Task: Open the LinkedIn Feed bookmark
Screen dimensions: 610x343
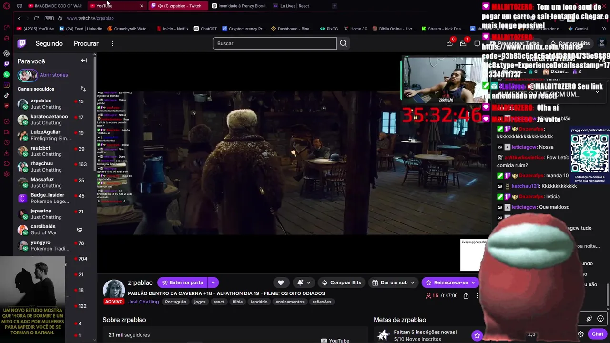Action: tap(81, 29)
